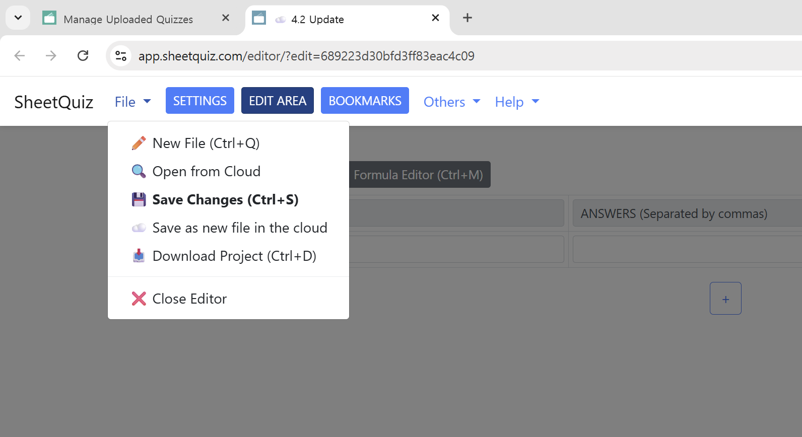Click the red X Close Editor icon
The height and width of the screenshot is (437, 802).
(139, 299)
